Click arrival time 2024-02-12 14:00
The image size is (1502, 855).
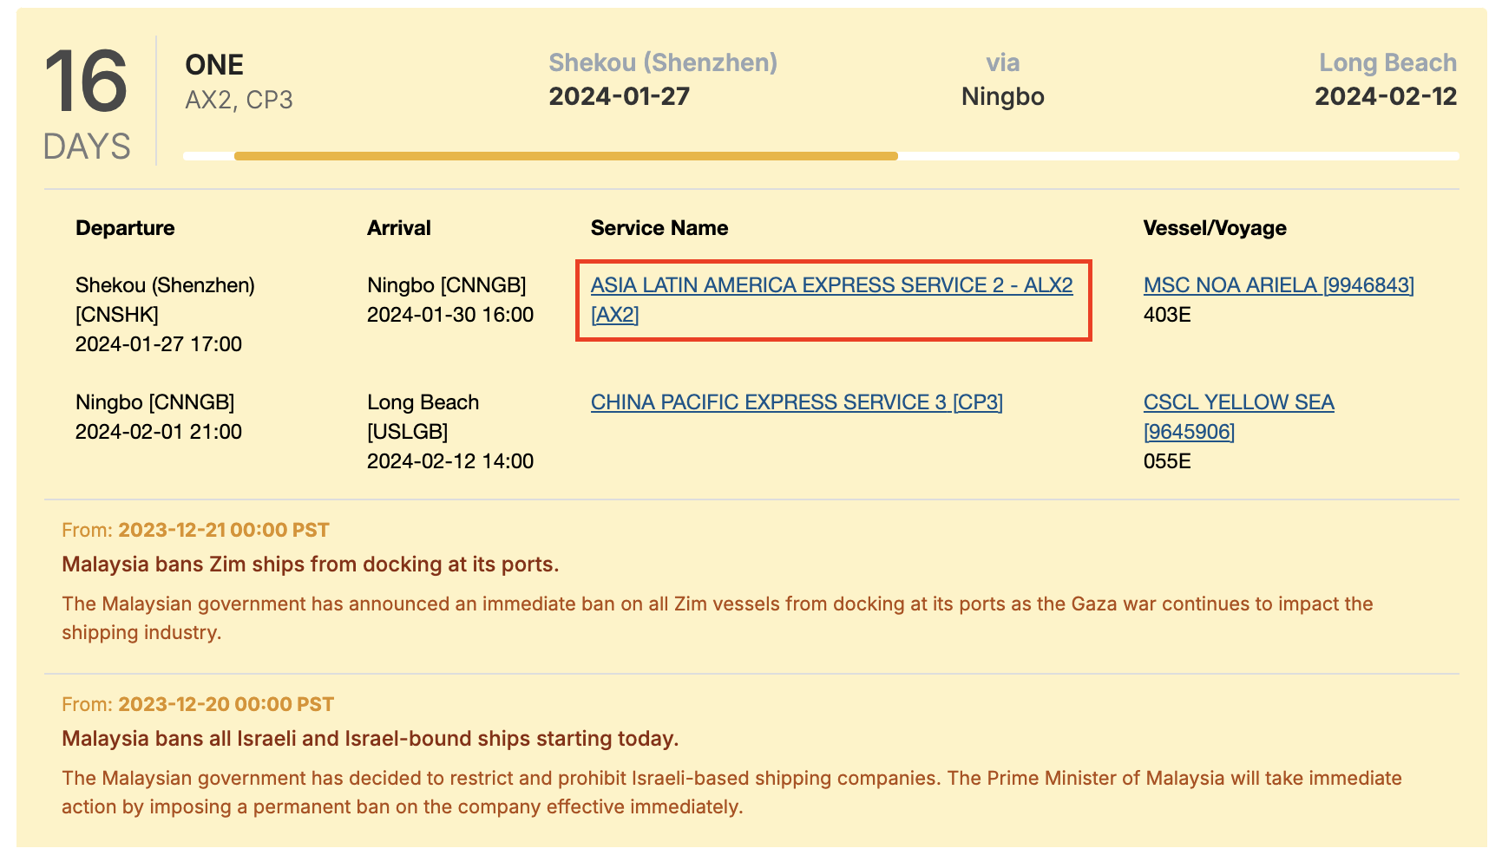(450, 461)
